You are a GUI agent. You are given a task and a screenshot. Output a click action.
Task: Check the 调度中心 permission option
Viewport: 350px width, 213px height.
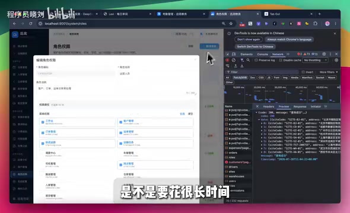click(77, 154)
